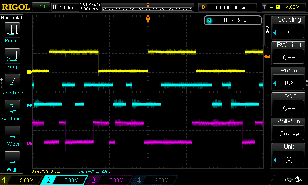Click the trigger level 4.00 V readout
This screenshot has width=308, height=185.
(x=293, y=7)
